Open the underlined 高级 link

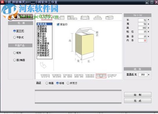pos(39,83)
